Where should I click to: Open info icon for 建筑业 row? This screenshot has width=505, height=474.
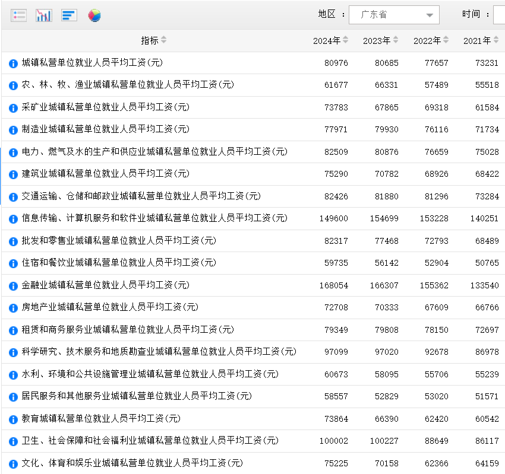(x=13, y=174)
